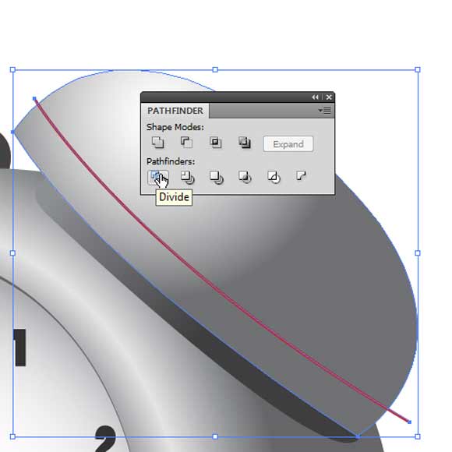Viewport: 452px width, 452px height.
Task: Click the top-left bounding box corner handle
Action: (x=12, y=70)
